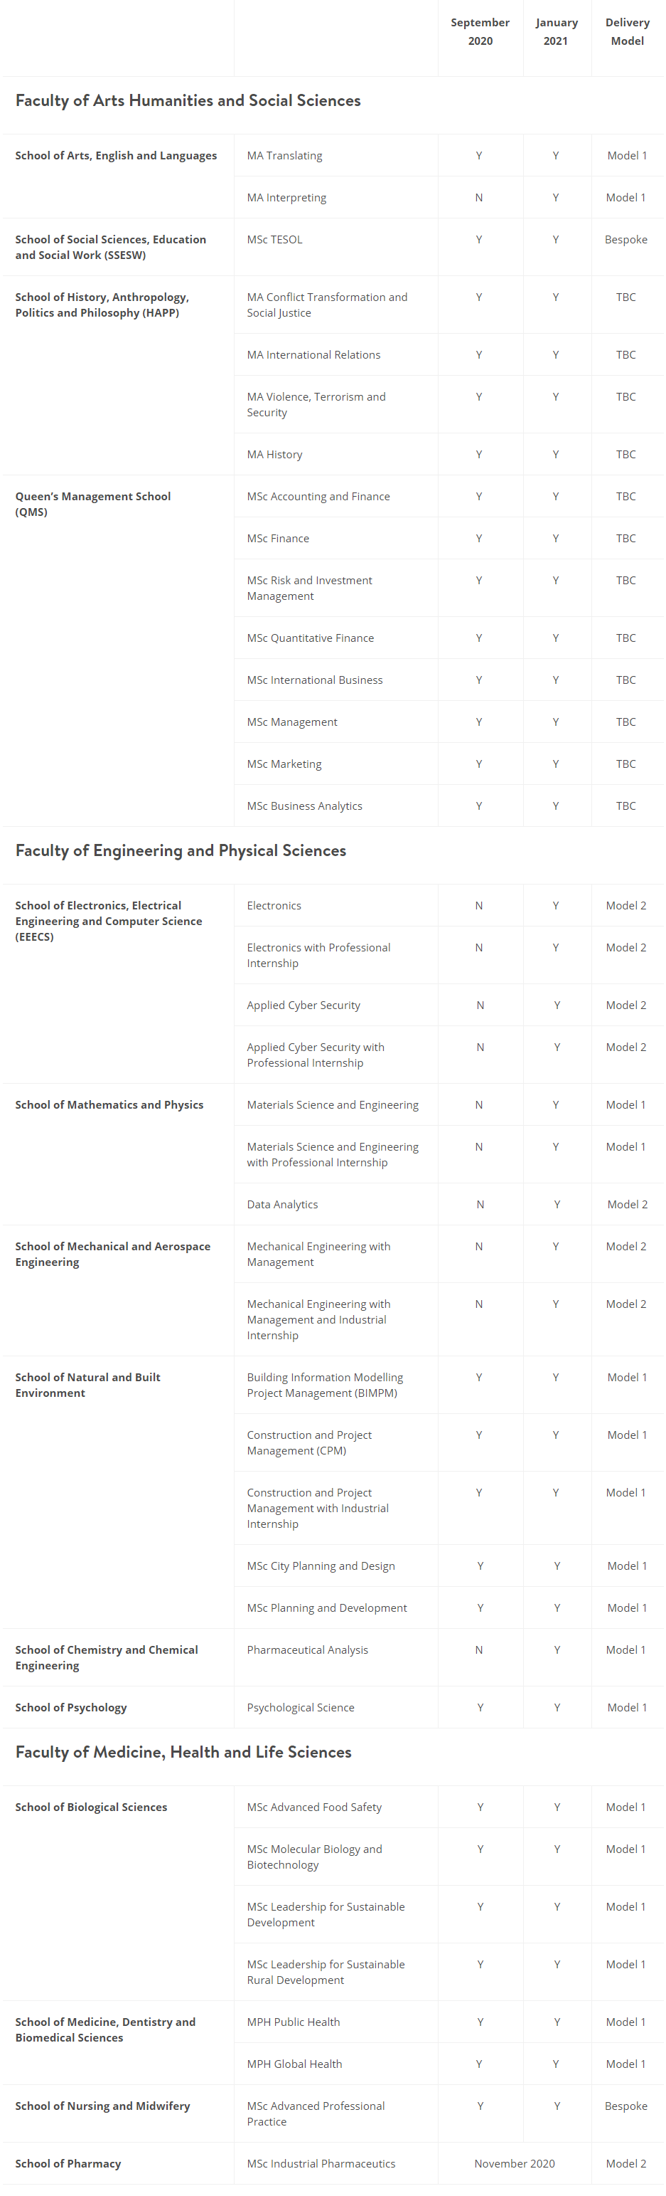
Task: Click the Faculty of Engineering and Physical Sciences heading
Action: [x=181, y=851]
